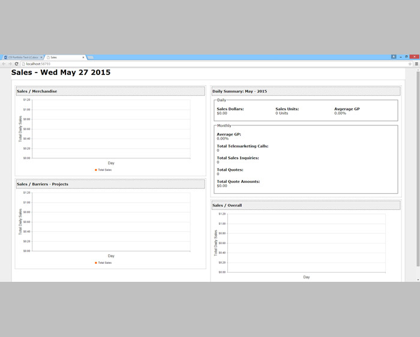Click the Daily fieldset legend

pyautogui.click(x=221, y=100)
